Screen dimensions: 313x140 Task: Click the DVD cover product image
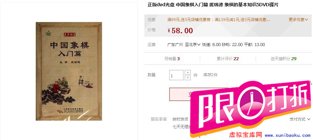point(69,71)
